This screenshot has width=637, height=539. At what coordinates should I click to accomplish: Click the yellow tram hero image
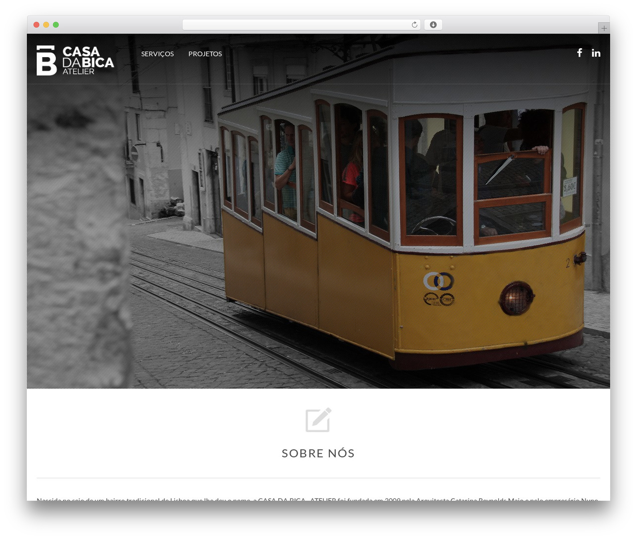(318, 211)
